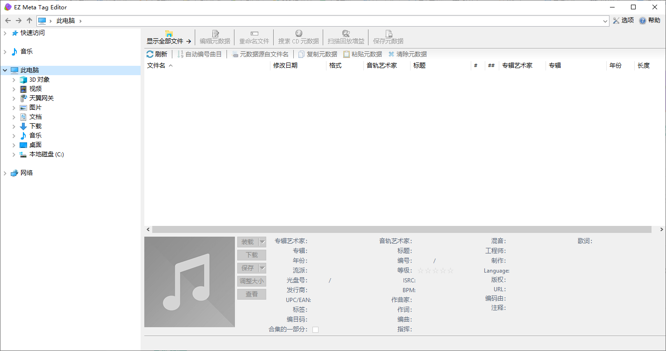666x351 pixels.
Task: Open the address bar dropdown arrow
Action: pos(605,21)
